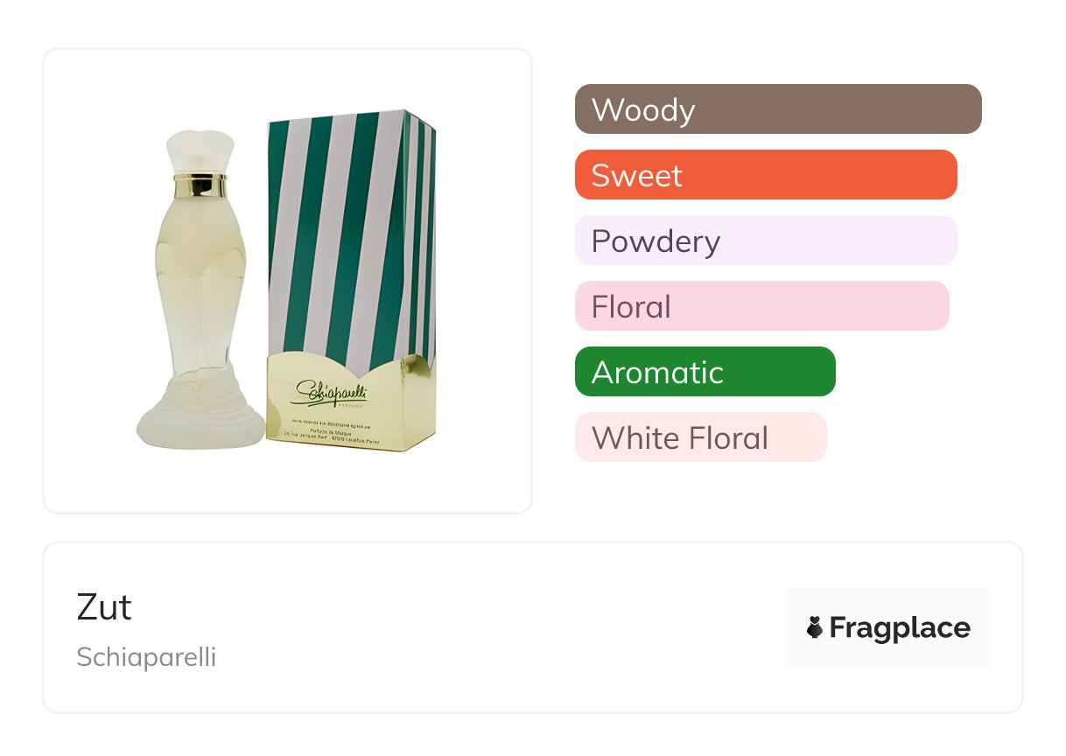Open the Schiaparelli brand link below title

pos(146,657)
